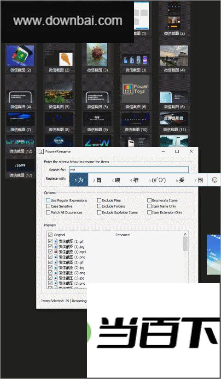Image resolution: width=221 pixels, height=379 pixels.
Task: Select 微信截图 (1).jpg filename in preview
Action: [71, 246]
